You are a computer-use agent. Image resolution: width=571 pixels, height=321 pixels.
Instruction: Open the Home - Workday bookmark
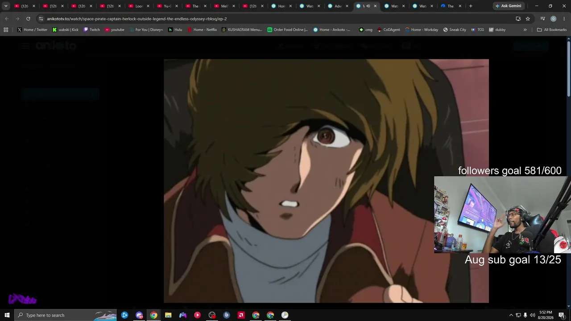point(422,30)
